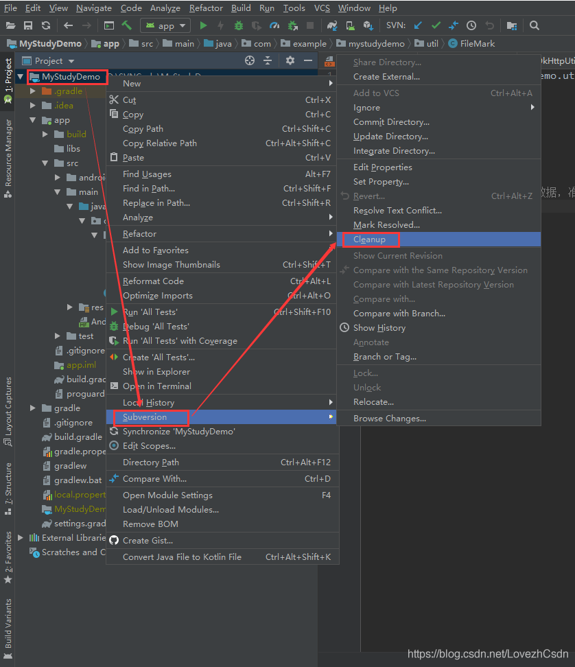The height and width of the screenshot is (667, 575).
Task: Select Cleanup in Subversion submenu
Action: pyautogui.click(x=439, y=239)
